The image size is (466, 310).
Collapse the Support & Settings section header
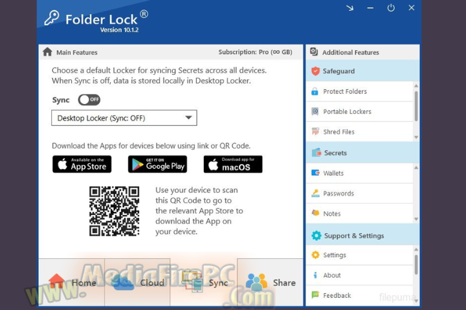(362, 236)
